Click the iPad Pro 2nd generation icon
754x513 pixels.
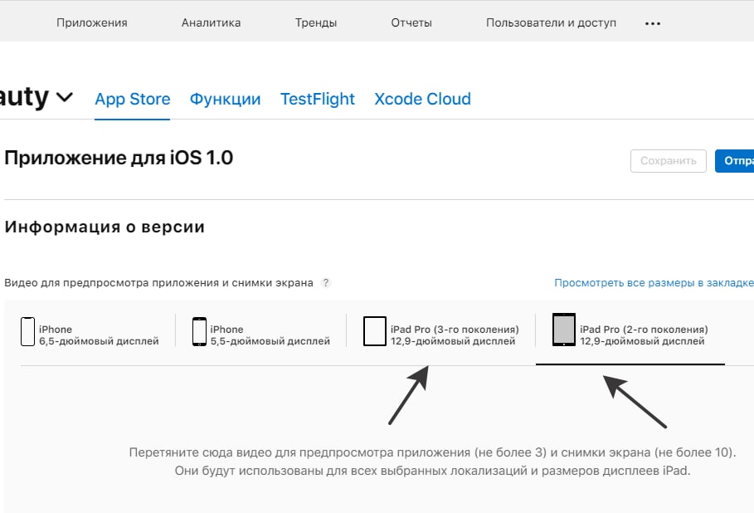(x=563, y=330)
